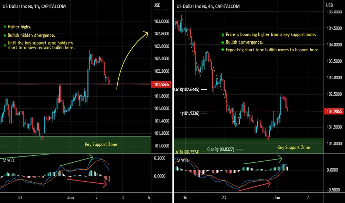Click the 104.5000 price level on 4h axis
Screen dimensions: 345x203
pyautogui.click(x=334, y=28)
